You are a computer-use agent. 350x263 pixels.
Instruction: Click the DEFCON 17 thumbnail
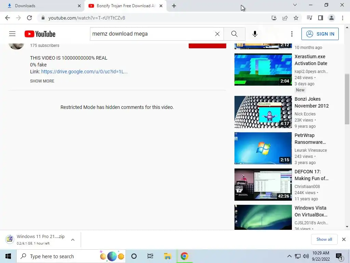(263, 185)
